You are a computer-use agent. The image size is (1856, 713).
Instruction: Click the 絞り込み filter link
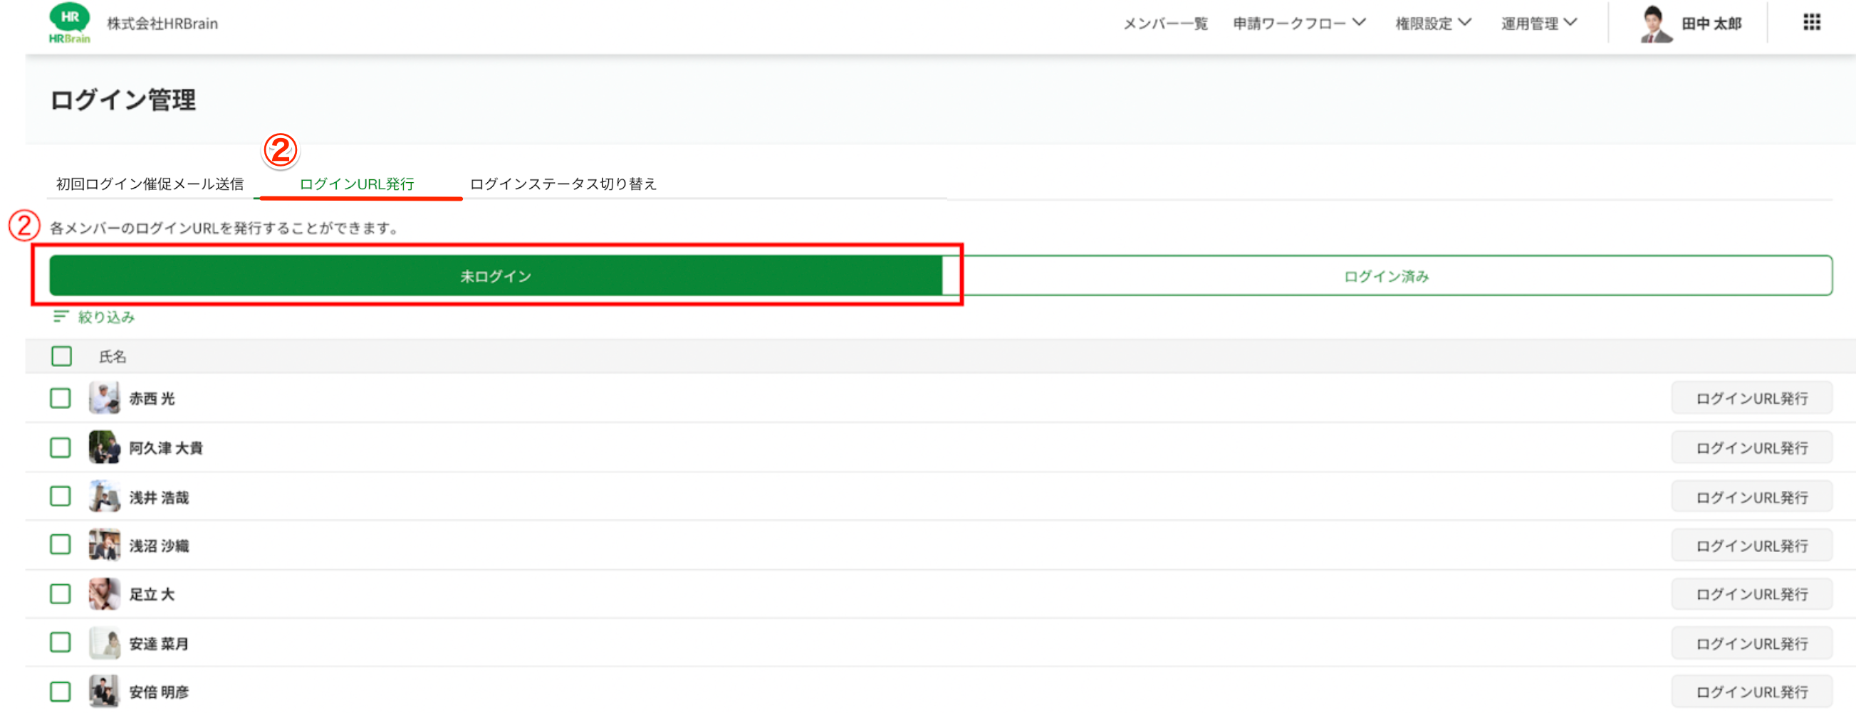tap(106, 317)
